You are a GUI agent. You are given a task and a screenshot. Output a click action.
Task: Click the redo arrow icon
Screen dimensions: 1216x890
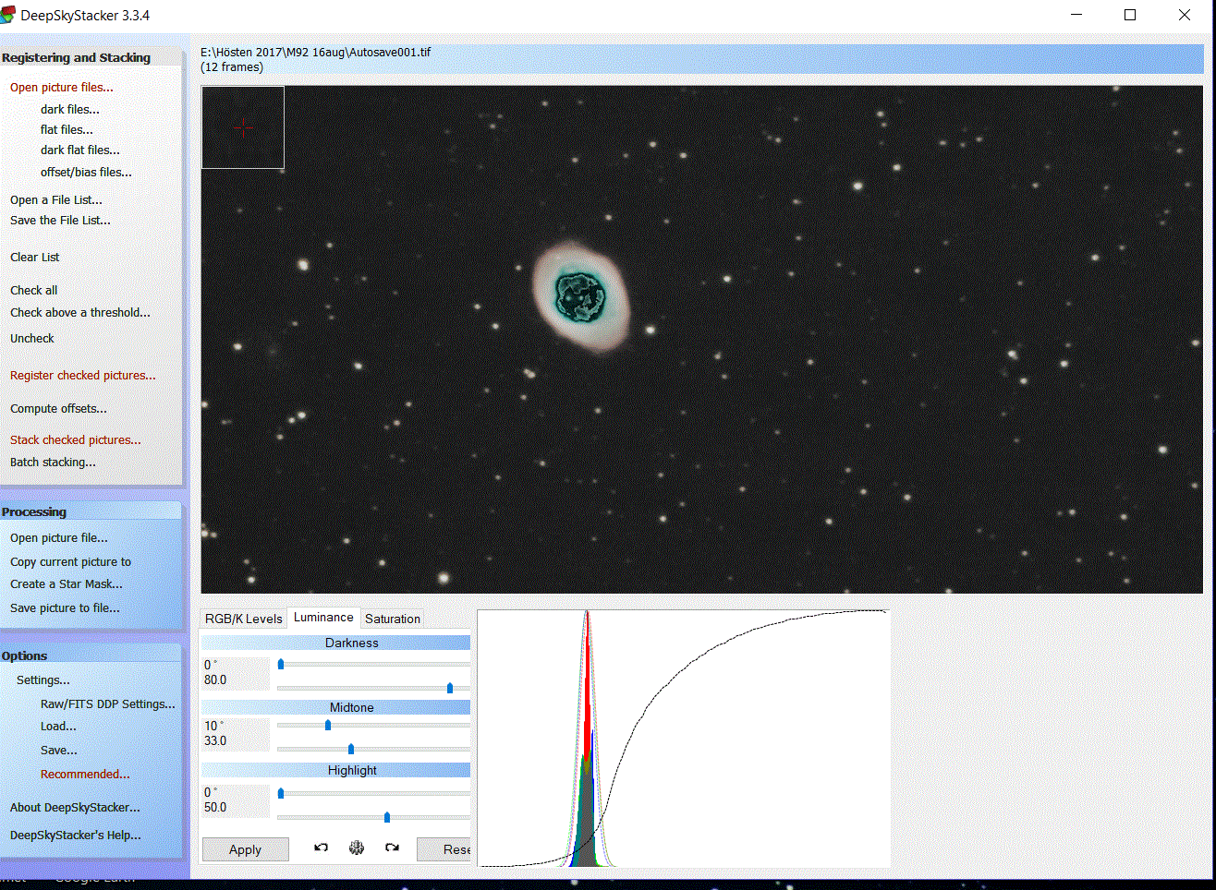[x=392, y=848]
